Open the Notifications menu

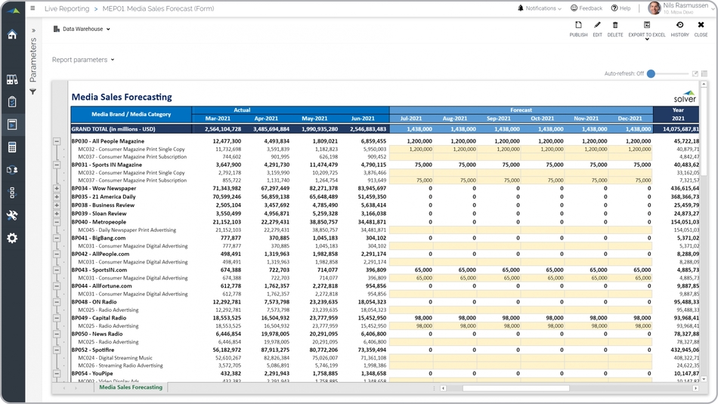[540, 8]
